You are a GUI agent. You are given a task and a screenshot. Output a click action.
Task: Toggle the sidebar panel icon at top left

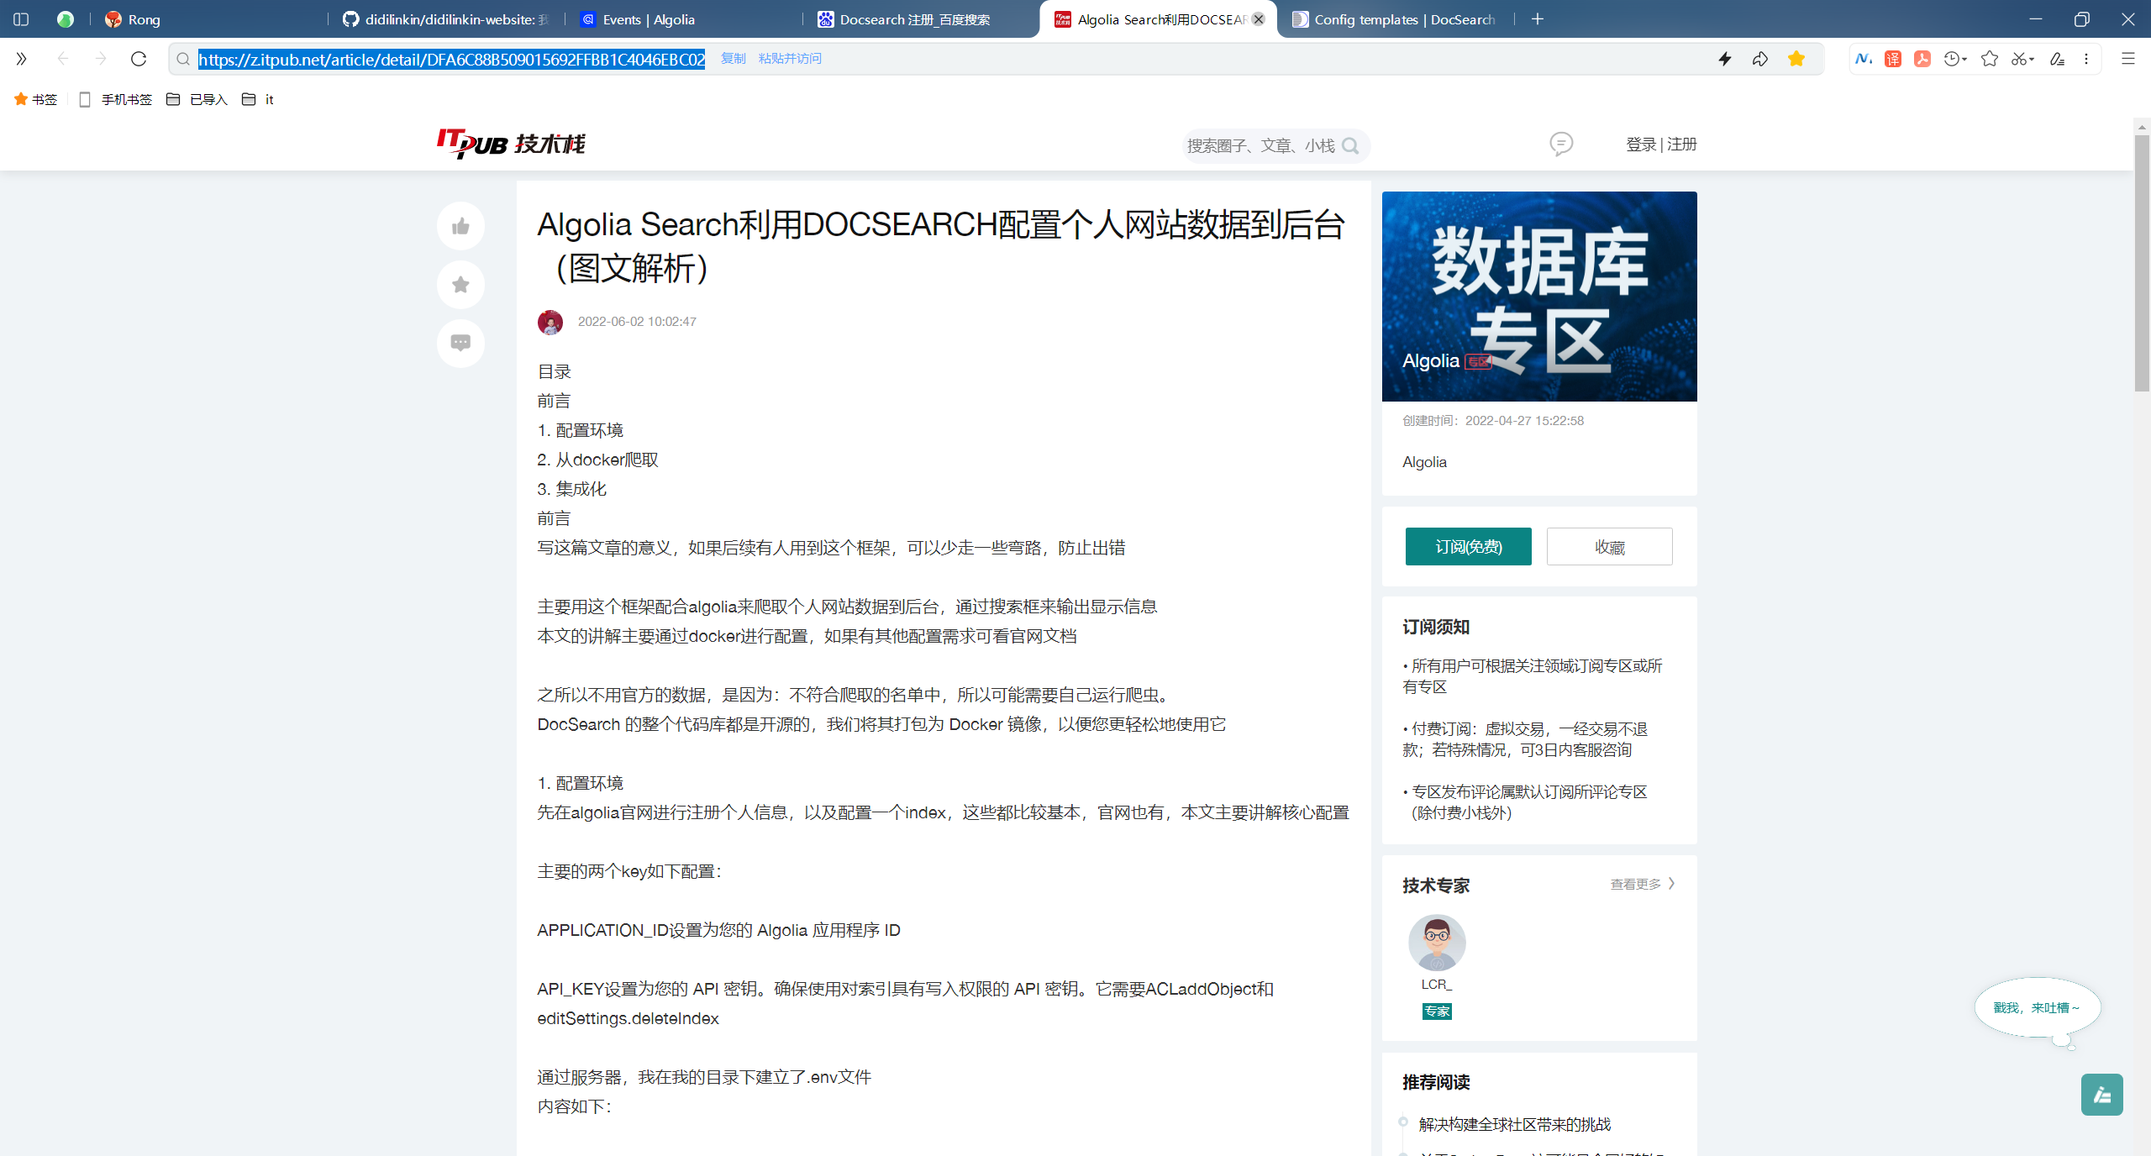21,19
